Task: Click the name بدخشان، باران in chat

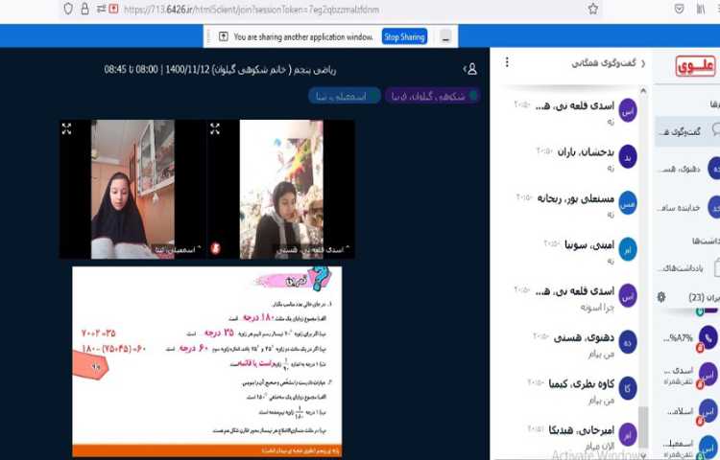Action: (586, 152)
